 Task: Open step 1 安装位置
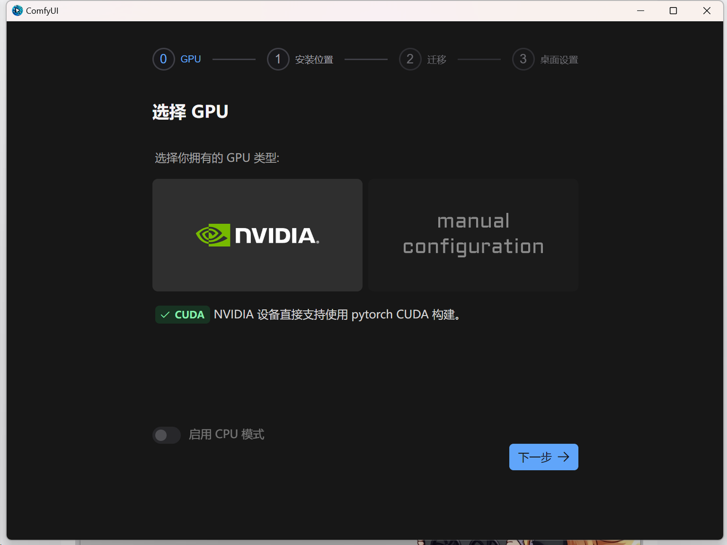point(300,59)
